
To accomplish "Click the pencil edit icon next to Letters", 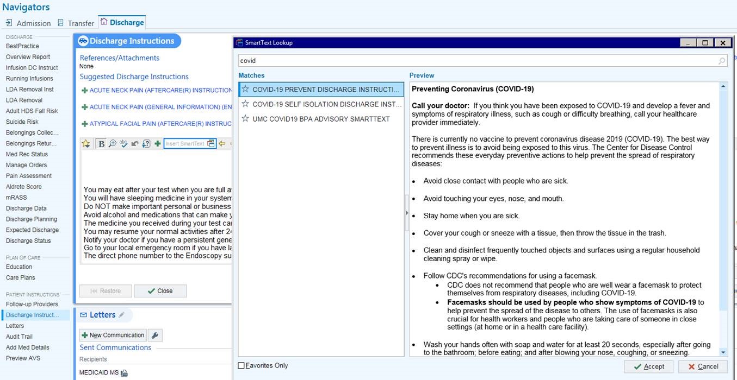I will pyautogui.click(x=122, y=315).
